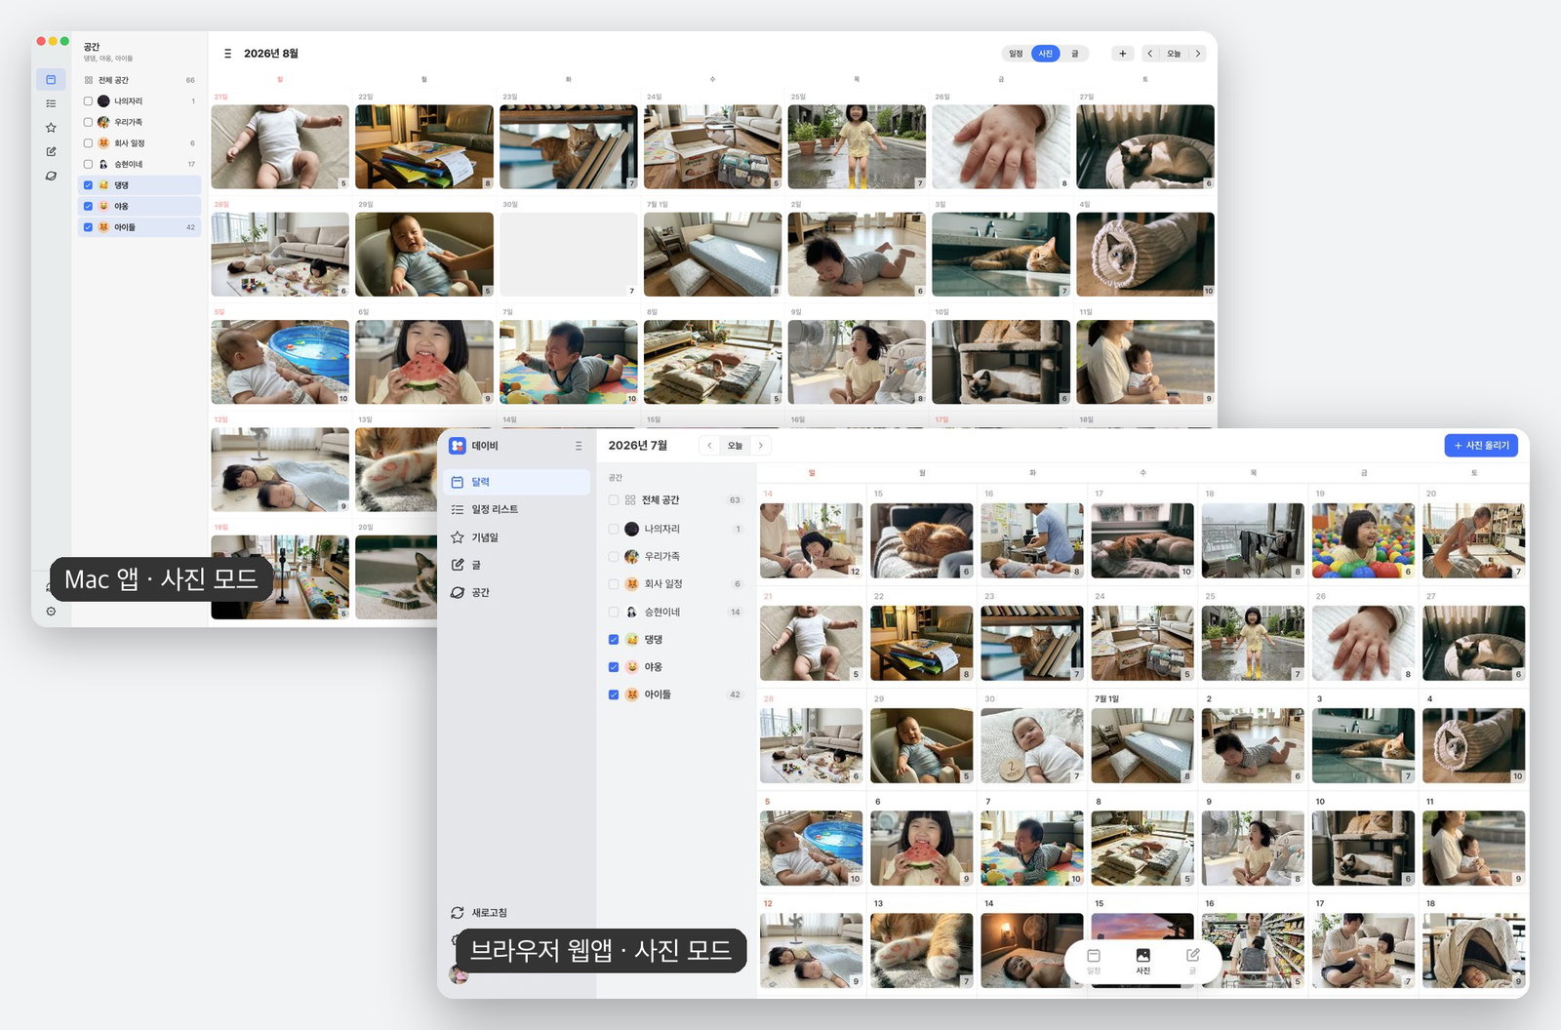This screenshot has width=1561, height=1030.
Task: Check 우리가족 checkbox in Mac app
Action: pos(88,122)
